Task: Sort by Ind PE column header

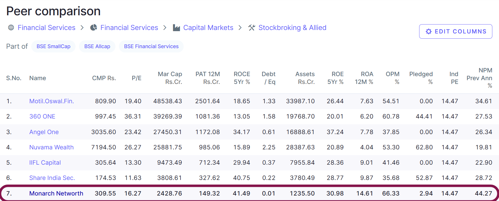Action: (x=454, y=78)
